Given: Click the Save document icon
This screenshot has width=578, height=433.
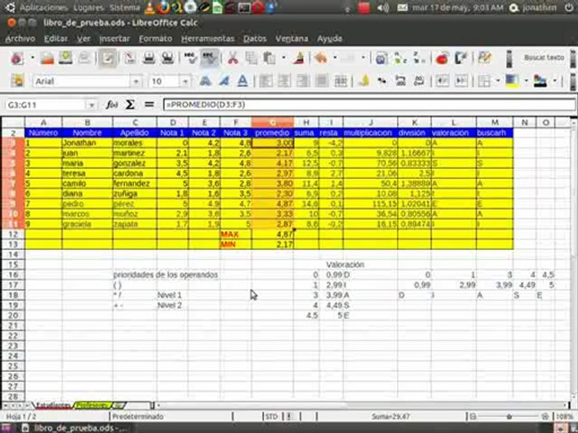Looking at the screenshot, I should click(x=66, y=58).
